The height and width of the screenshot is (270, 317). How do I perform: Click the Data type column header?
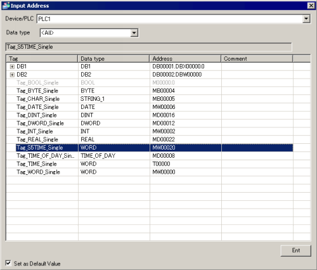tap(113, 59)
